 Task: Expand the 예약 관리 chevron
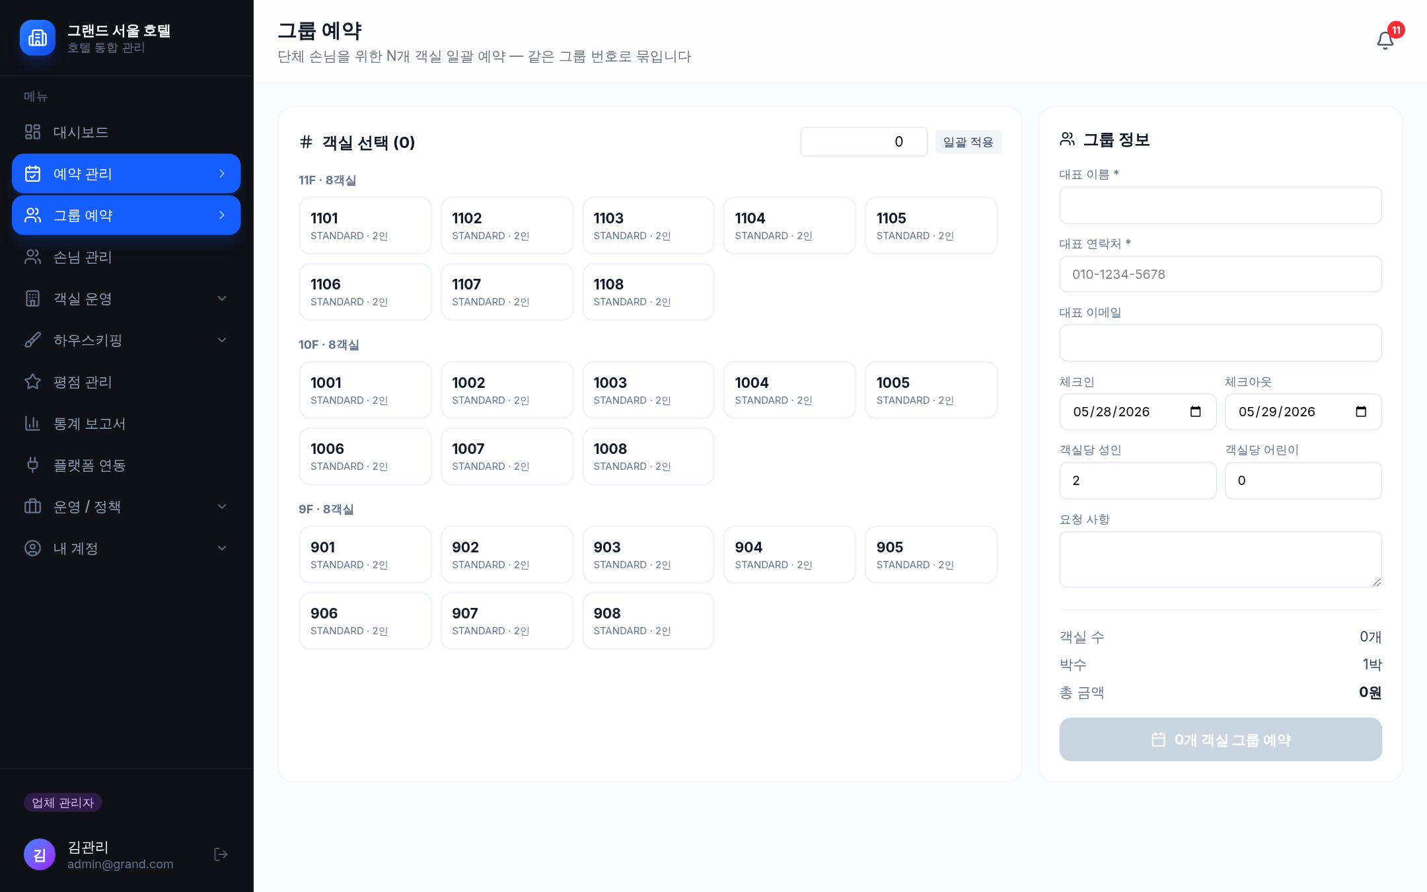click(x=222, y=174)
